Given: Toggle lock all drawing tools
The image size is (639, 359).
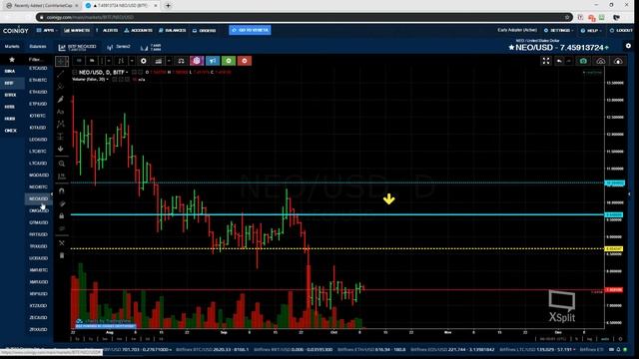Looking at the screenshot, I should coord(62,215).
